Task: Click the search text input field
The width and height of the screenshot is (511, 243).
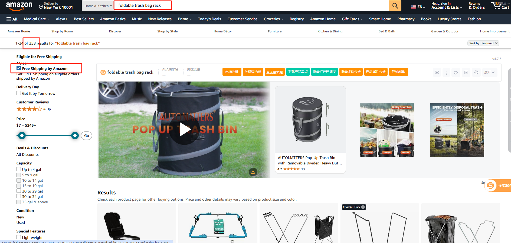Action: (251, 5)
